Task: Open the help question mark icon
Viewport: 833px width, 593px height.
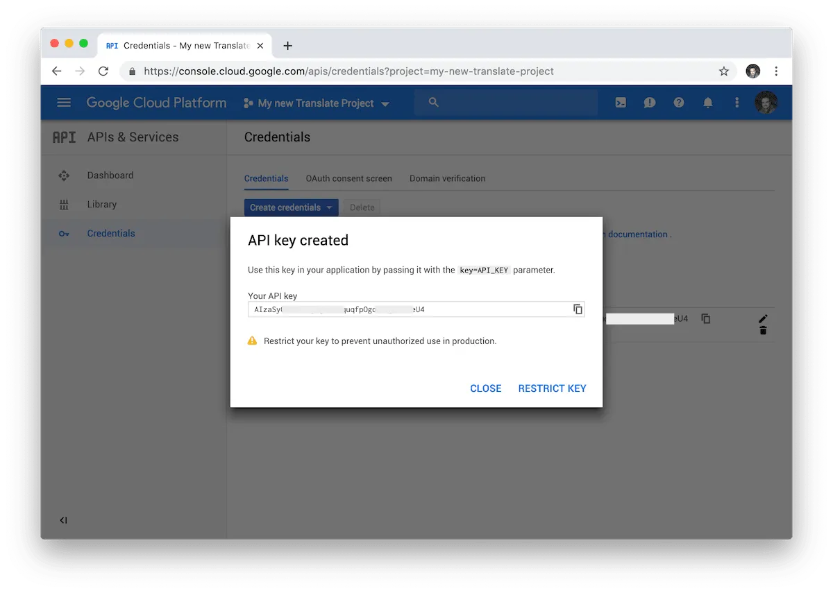Action: [x=679, y=103]
